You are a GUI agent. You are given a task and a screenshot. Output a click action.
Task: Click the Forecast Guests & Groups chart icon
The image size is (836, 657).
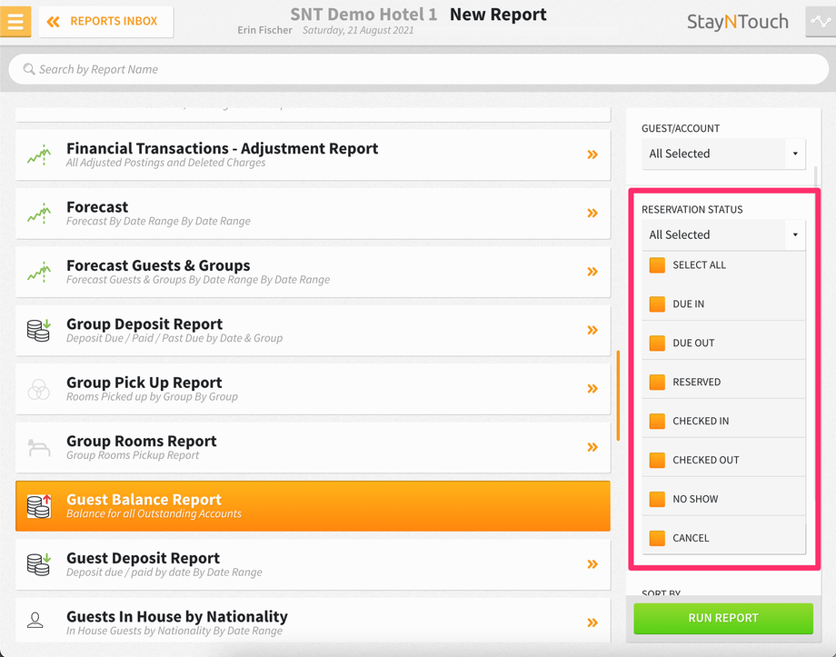[39, 272]
